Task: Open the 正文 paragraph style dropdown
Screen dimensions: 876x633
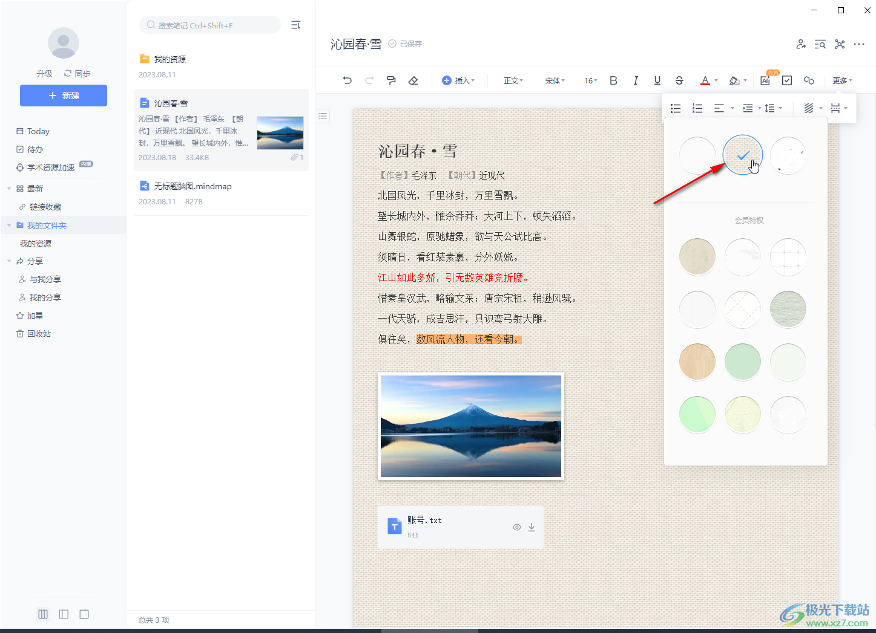Action: click(x=513, y=80)
